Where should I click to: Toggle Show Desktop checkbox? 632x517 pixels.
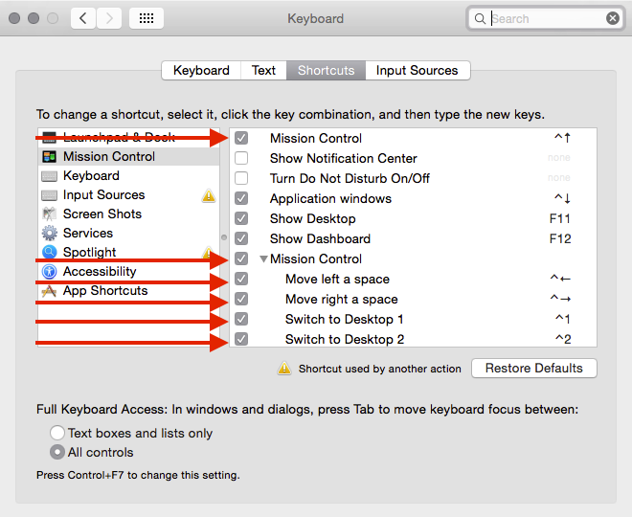pos(241,218)
